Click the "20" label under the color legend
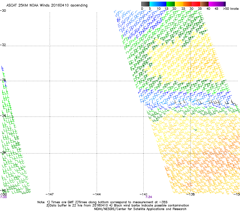The image size is (240, 211). [x=174, y=9]
